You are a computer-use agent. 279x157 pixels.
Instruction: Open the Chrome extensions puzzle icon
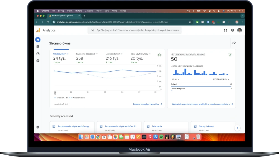[x=229, y=22]
